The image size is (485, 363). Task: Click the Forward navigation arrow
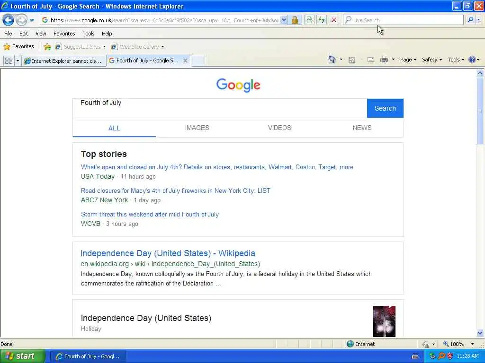21,20
